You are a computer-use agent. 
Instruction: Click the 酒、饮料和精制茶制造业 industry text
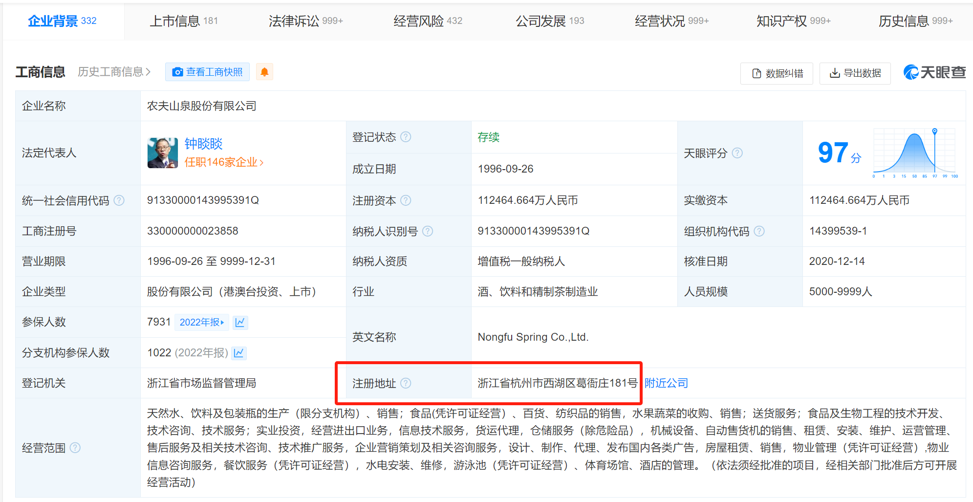[x=538, y=292]
